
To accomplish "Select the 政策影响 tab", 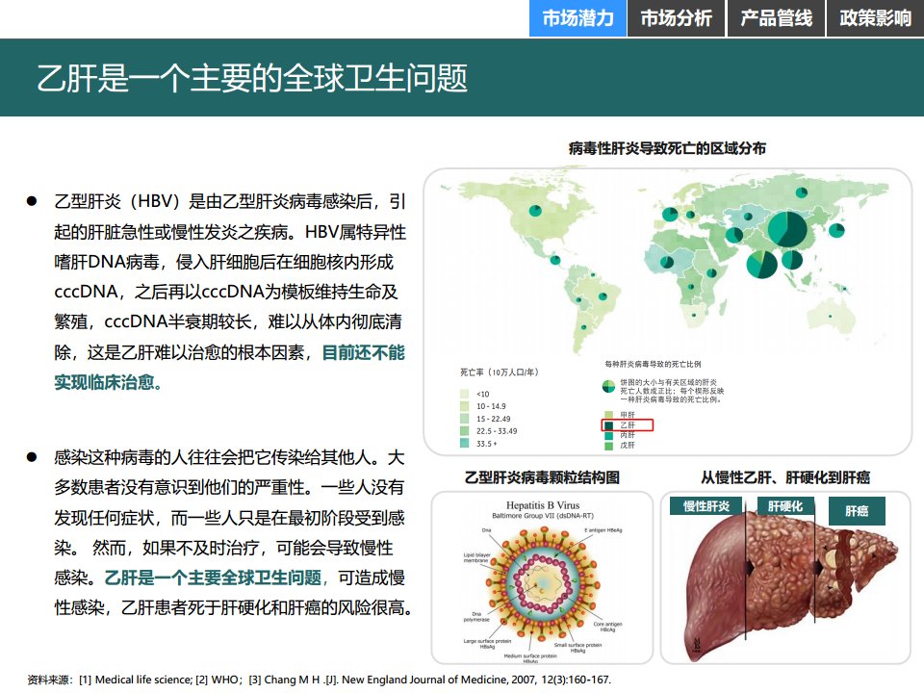I will click(875, 18).
